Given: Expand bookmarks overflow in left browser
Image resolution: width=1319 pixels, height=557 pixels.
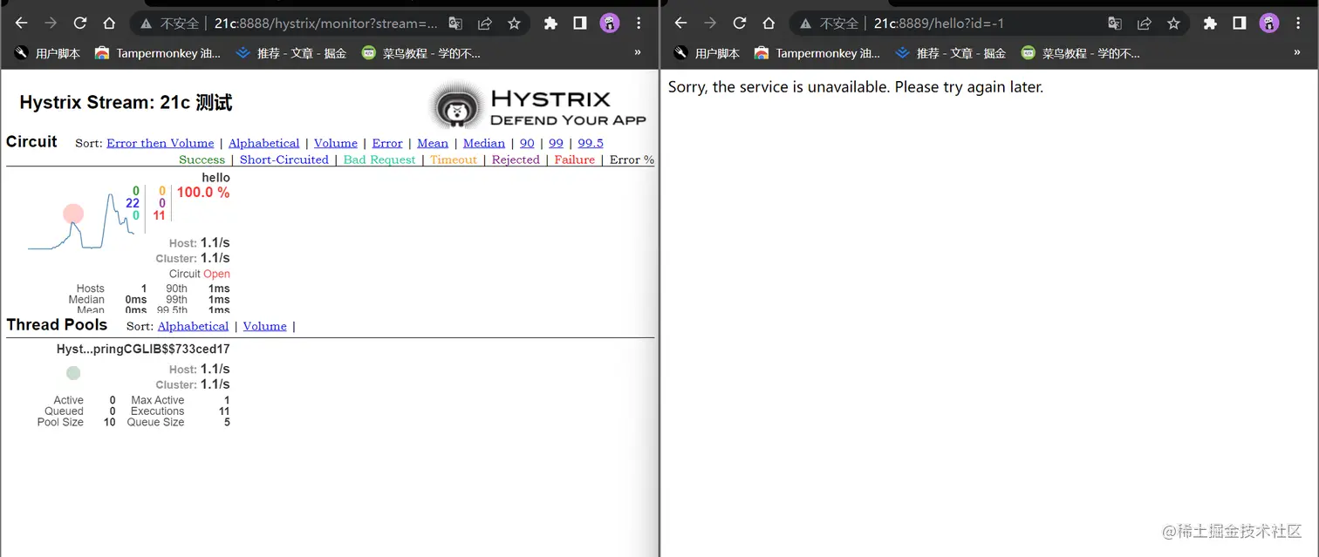Looking at the screenshot, I should 638,53.
